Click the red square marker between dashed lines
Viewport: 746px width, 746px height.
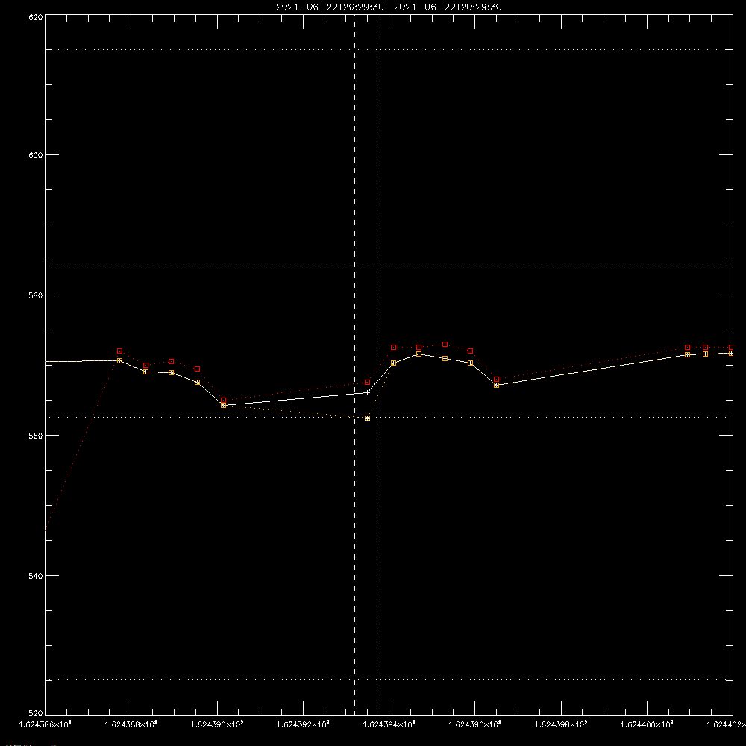(367, 383)
